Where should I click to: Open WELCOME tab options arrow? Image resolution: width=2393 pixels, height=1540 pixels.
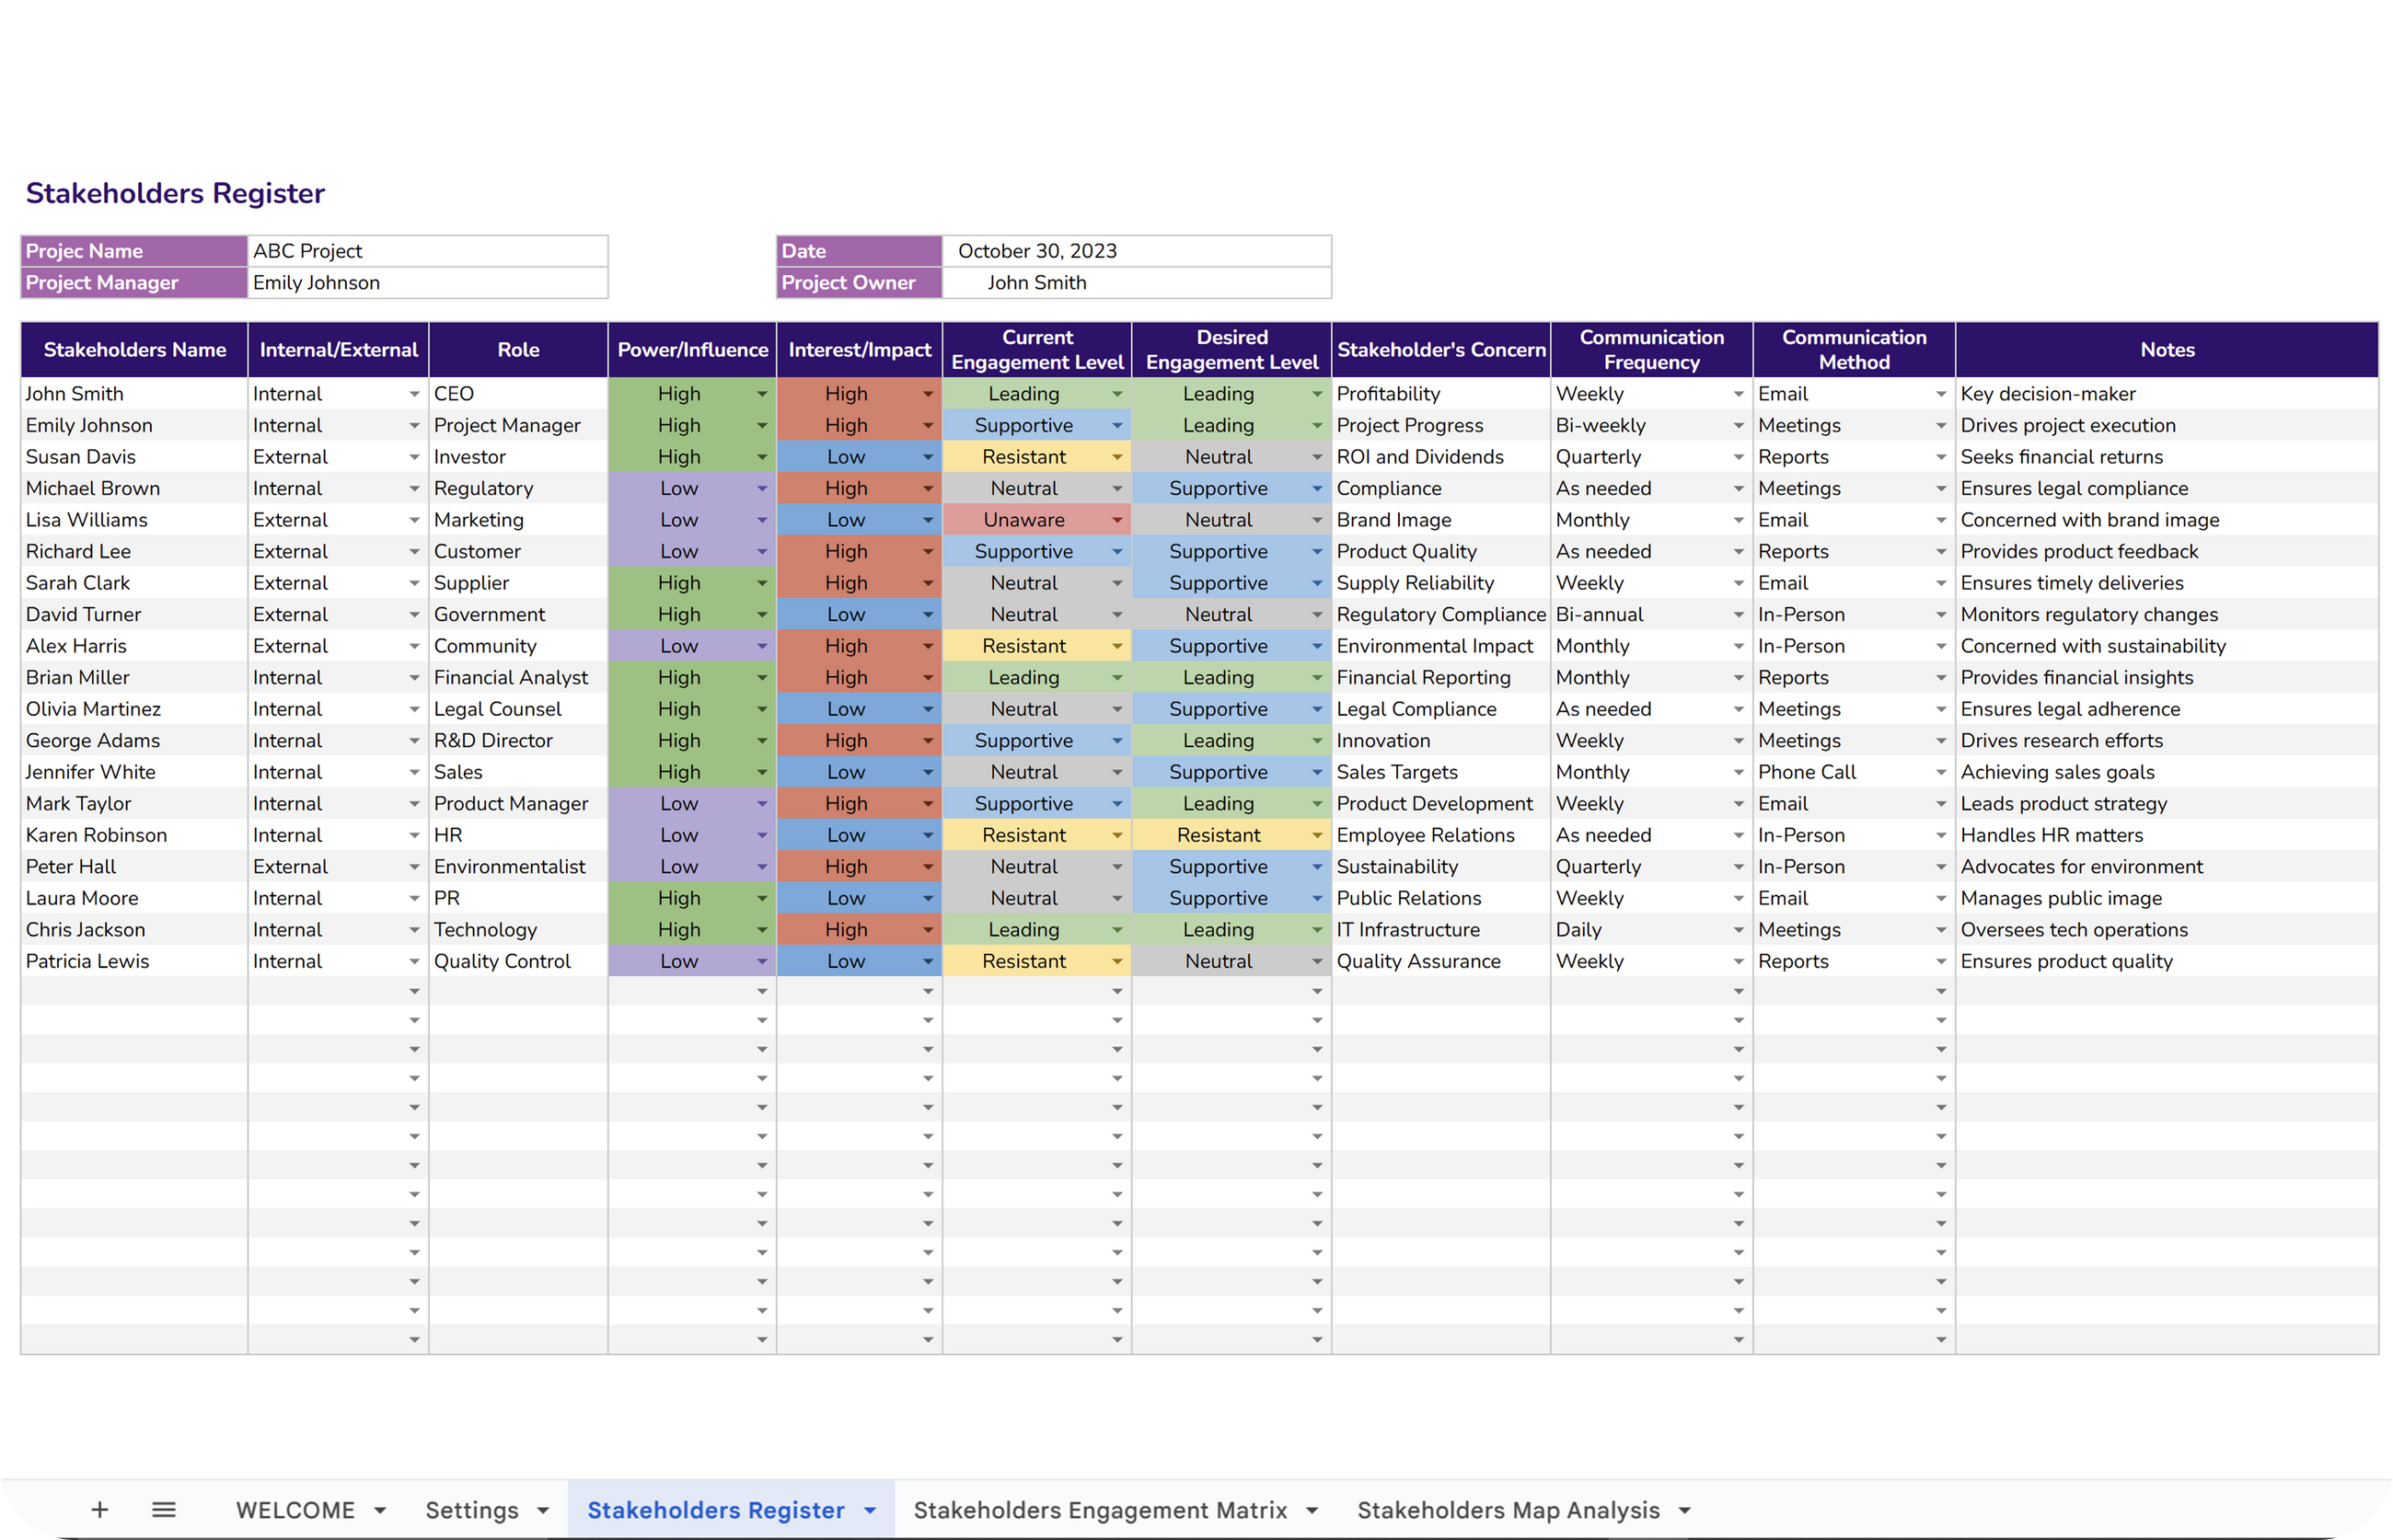(x=380, y=1511)
